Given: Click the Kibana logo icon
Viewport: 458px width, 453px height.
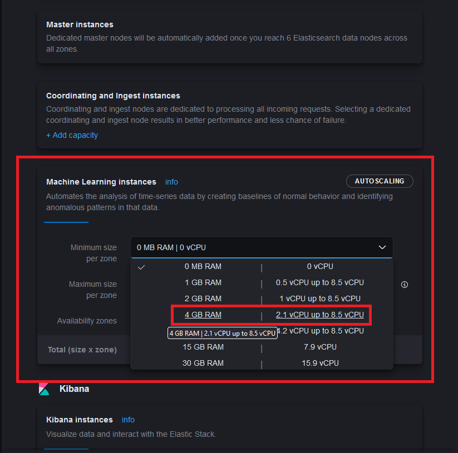Looking at the screenshot, I should pyautogui.click(x=44, y=389).
